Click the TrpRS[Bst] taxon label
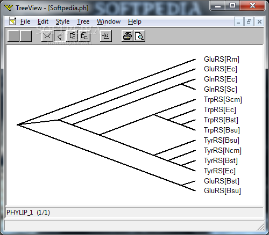The height and width of the screenshot is (235, 269). point(221,120)
